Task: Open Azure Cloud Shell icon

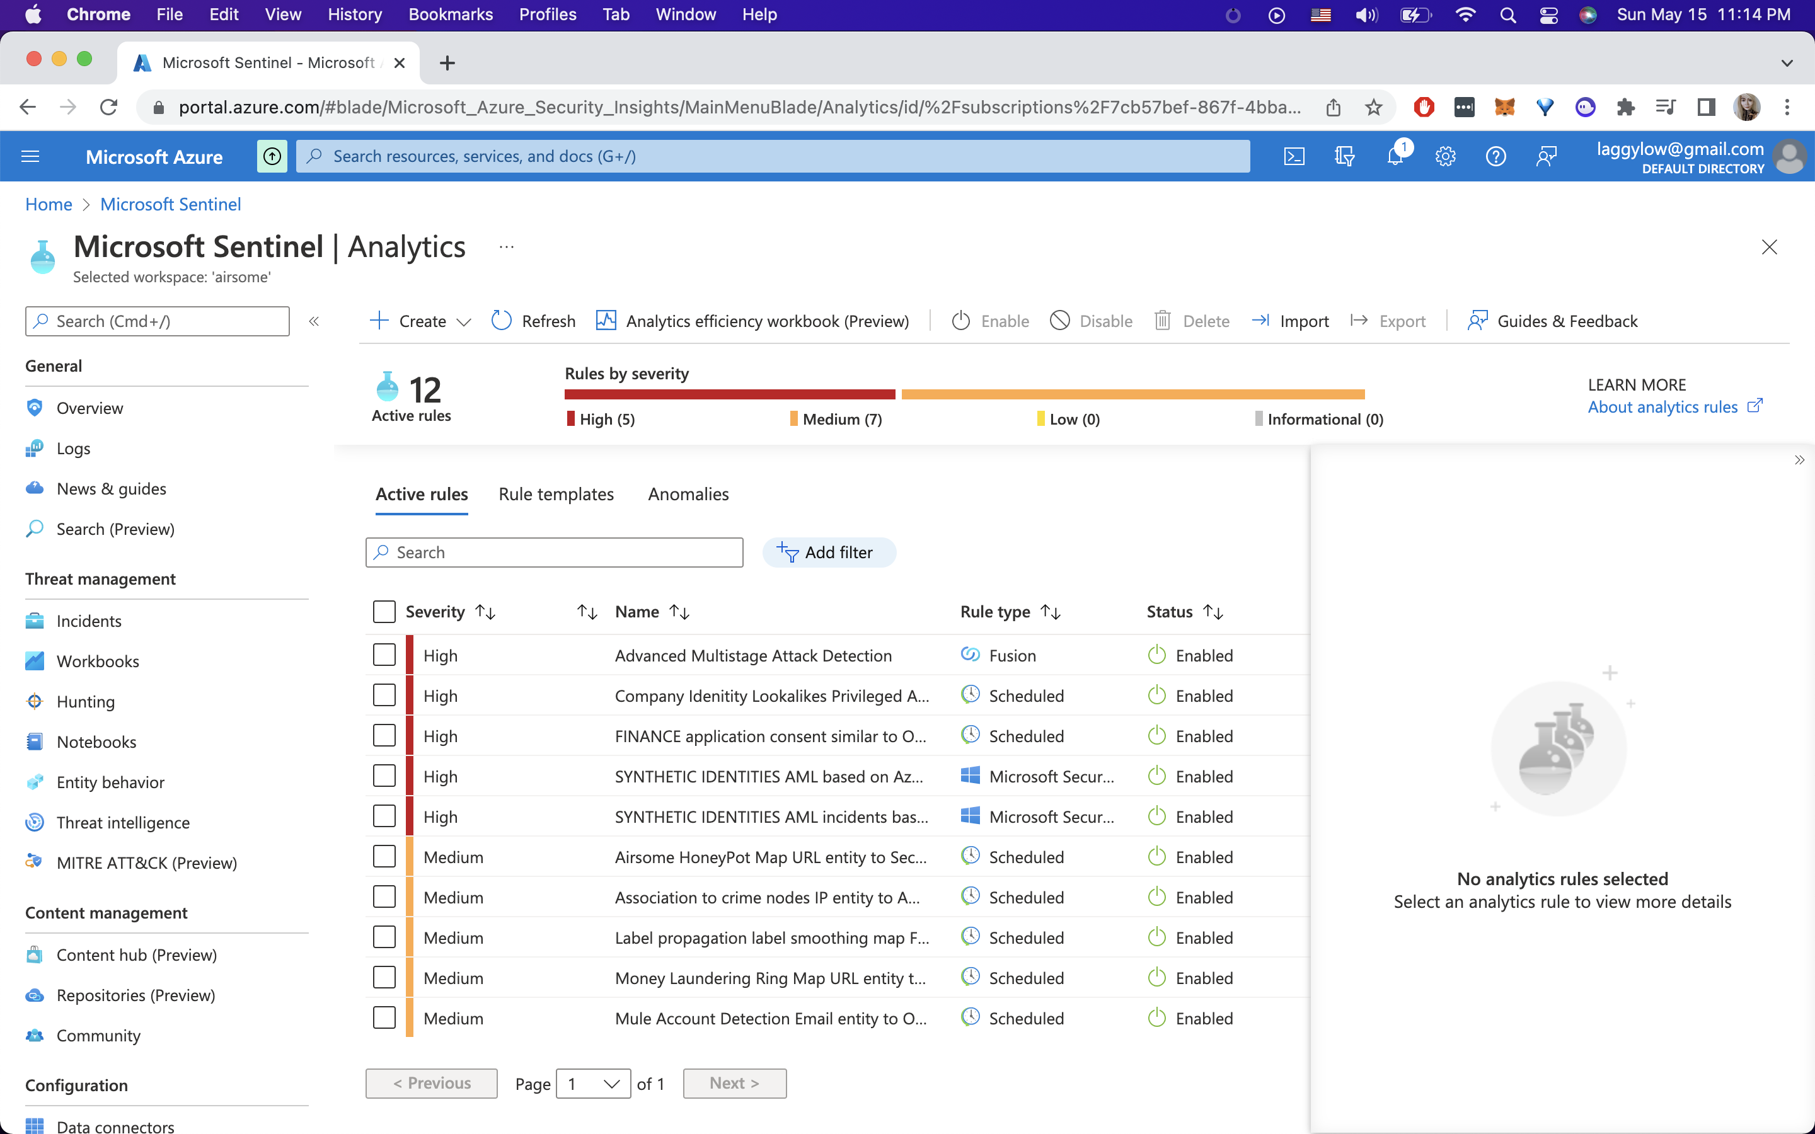Action: 1294,156
